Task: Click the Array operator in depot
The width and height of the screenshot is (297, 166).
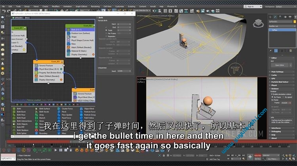Action: click(x=40, y=115)
